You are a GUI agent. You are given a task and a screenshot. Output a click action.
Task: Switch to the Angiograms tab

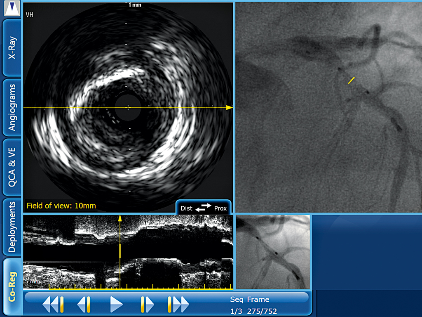tap(12, 107)
